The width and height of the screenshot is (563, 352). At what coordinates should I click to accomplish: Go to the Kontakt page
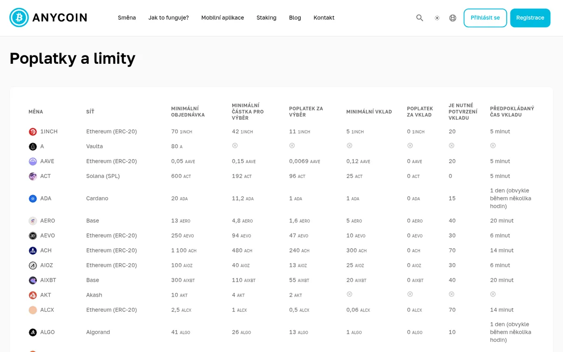pos(324,18)
